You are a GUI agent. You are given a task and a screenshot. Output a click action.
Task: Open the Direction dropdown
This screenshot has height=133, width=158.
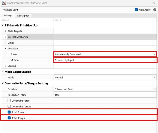[x=105, y=89]
